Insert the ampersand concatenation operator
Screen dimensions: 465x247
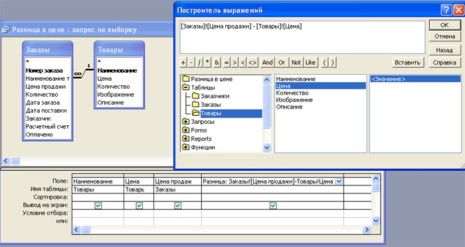tap(217, 62)
